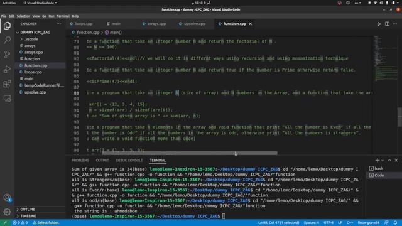402x226 pixels.
Task: Open the Search view icon
Action: [7, 40]
